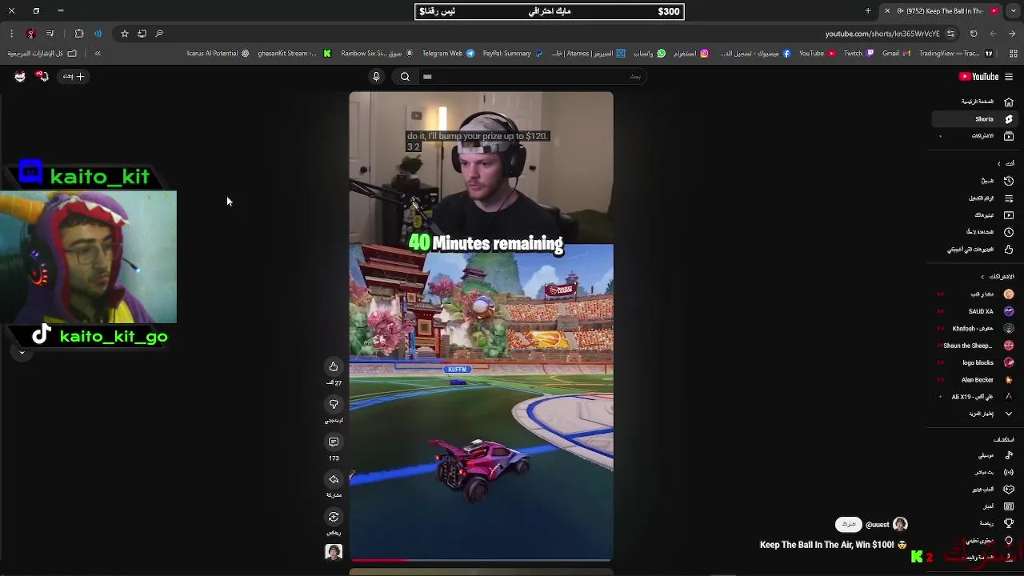Expand show more subscriptions chevron

tap(1009, 414)
